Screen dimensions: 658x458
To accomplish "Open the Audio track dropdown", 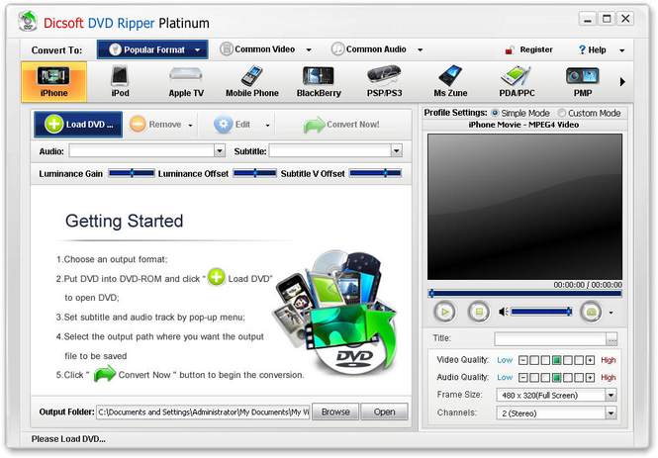I will coord(220,151).
